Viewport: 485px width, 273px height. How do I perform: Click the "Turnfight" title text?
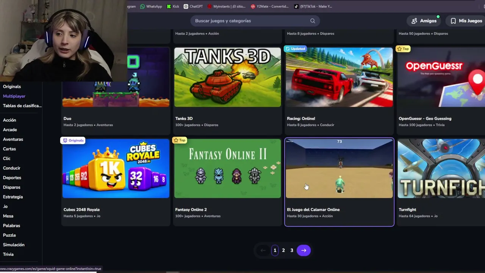407,210
